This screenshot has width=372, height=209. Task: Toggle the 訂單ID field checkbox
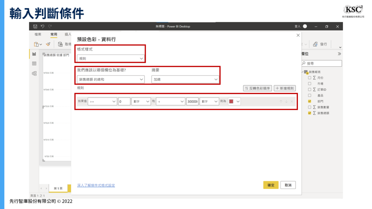point(310,90)
